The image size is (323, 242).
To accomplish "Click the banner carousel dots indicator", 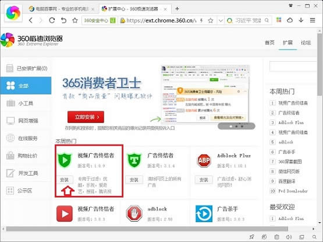I will coord(236,126).
